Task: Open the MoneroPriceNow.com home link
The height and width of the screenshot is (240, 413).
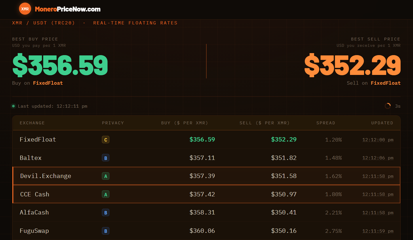Action: pos(68,9)
